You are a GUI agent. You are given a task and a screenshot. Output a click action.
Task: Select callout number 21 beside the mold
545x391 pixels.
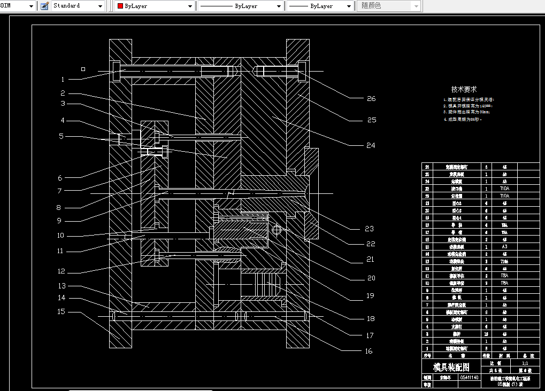370,260
